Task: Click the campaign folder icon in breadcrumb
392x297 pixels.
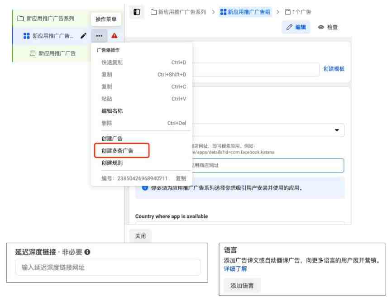Action: pos(153,12)
